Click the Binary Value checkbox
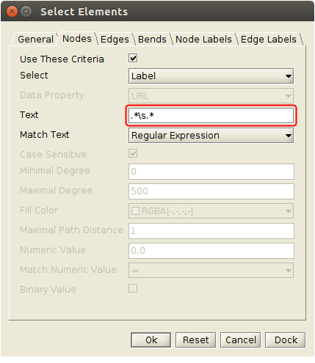 click(x=133, y=288)
